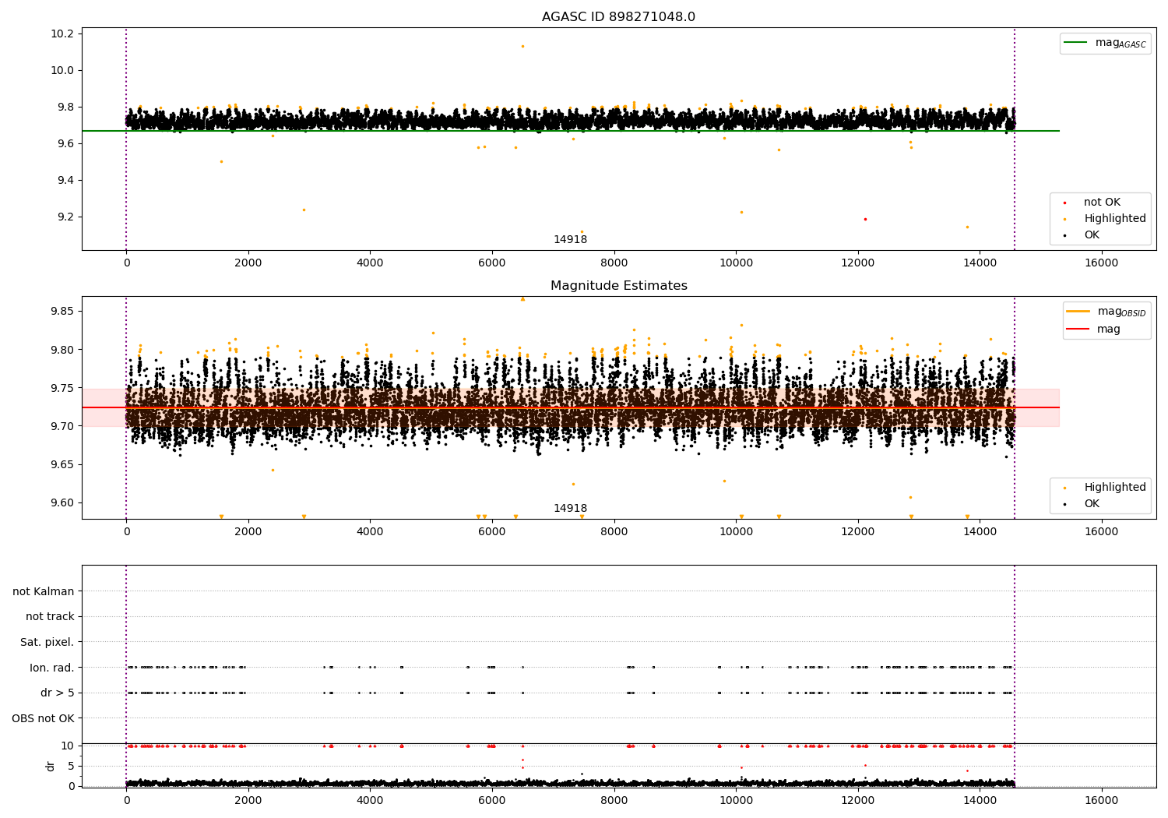1168x818 pixels.
Task: Click 'Highlighted' legend entry in the top plot
Action: click(1114, 219)
